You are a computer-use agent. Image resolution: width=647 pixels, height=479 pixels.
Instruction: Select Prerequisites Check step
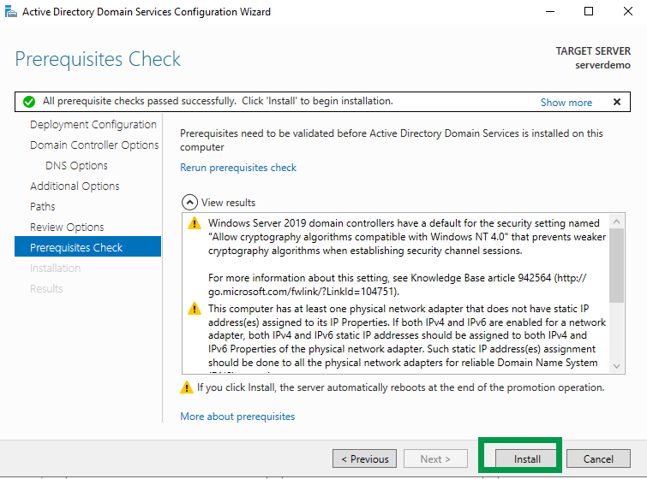(x=76, y=247)
